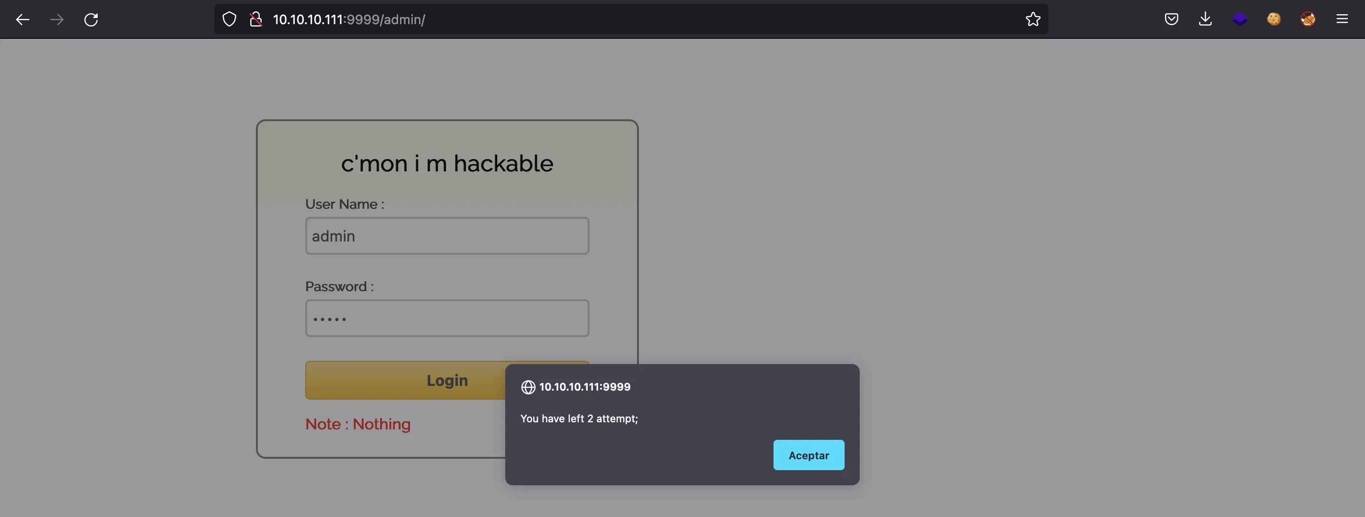Click the browser download icon
Screen dimensions: 1365x517
pyautogui.click(x=1205, y=19)
